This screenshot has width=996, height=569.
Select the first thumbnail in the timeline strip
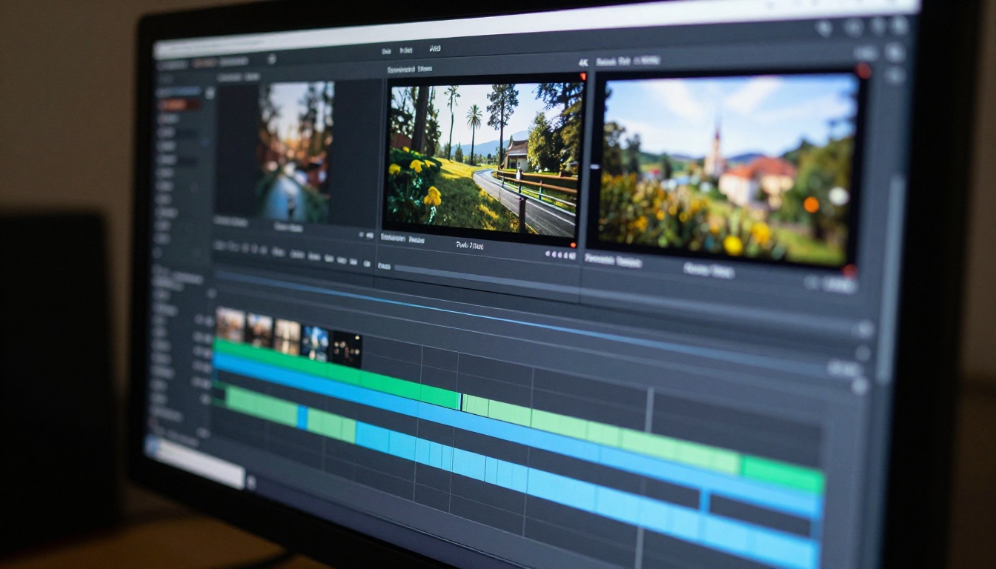click(230, 325)
